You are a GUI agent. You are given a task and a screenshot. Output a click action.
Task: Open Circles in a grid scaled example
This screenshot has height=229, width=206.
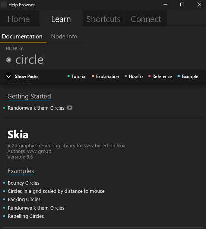pos(56,191)
